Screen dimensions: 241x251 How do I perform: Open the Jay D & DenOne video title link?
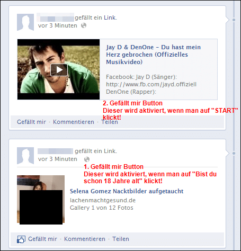(153, 55)
